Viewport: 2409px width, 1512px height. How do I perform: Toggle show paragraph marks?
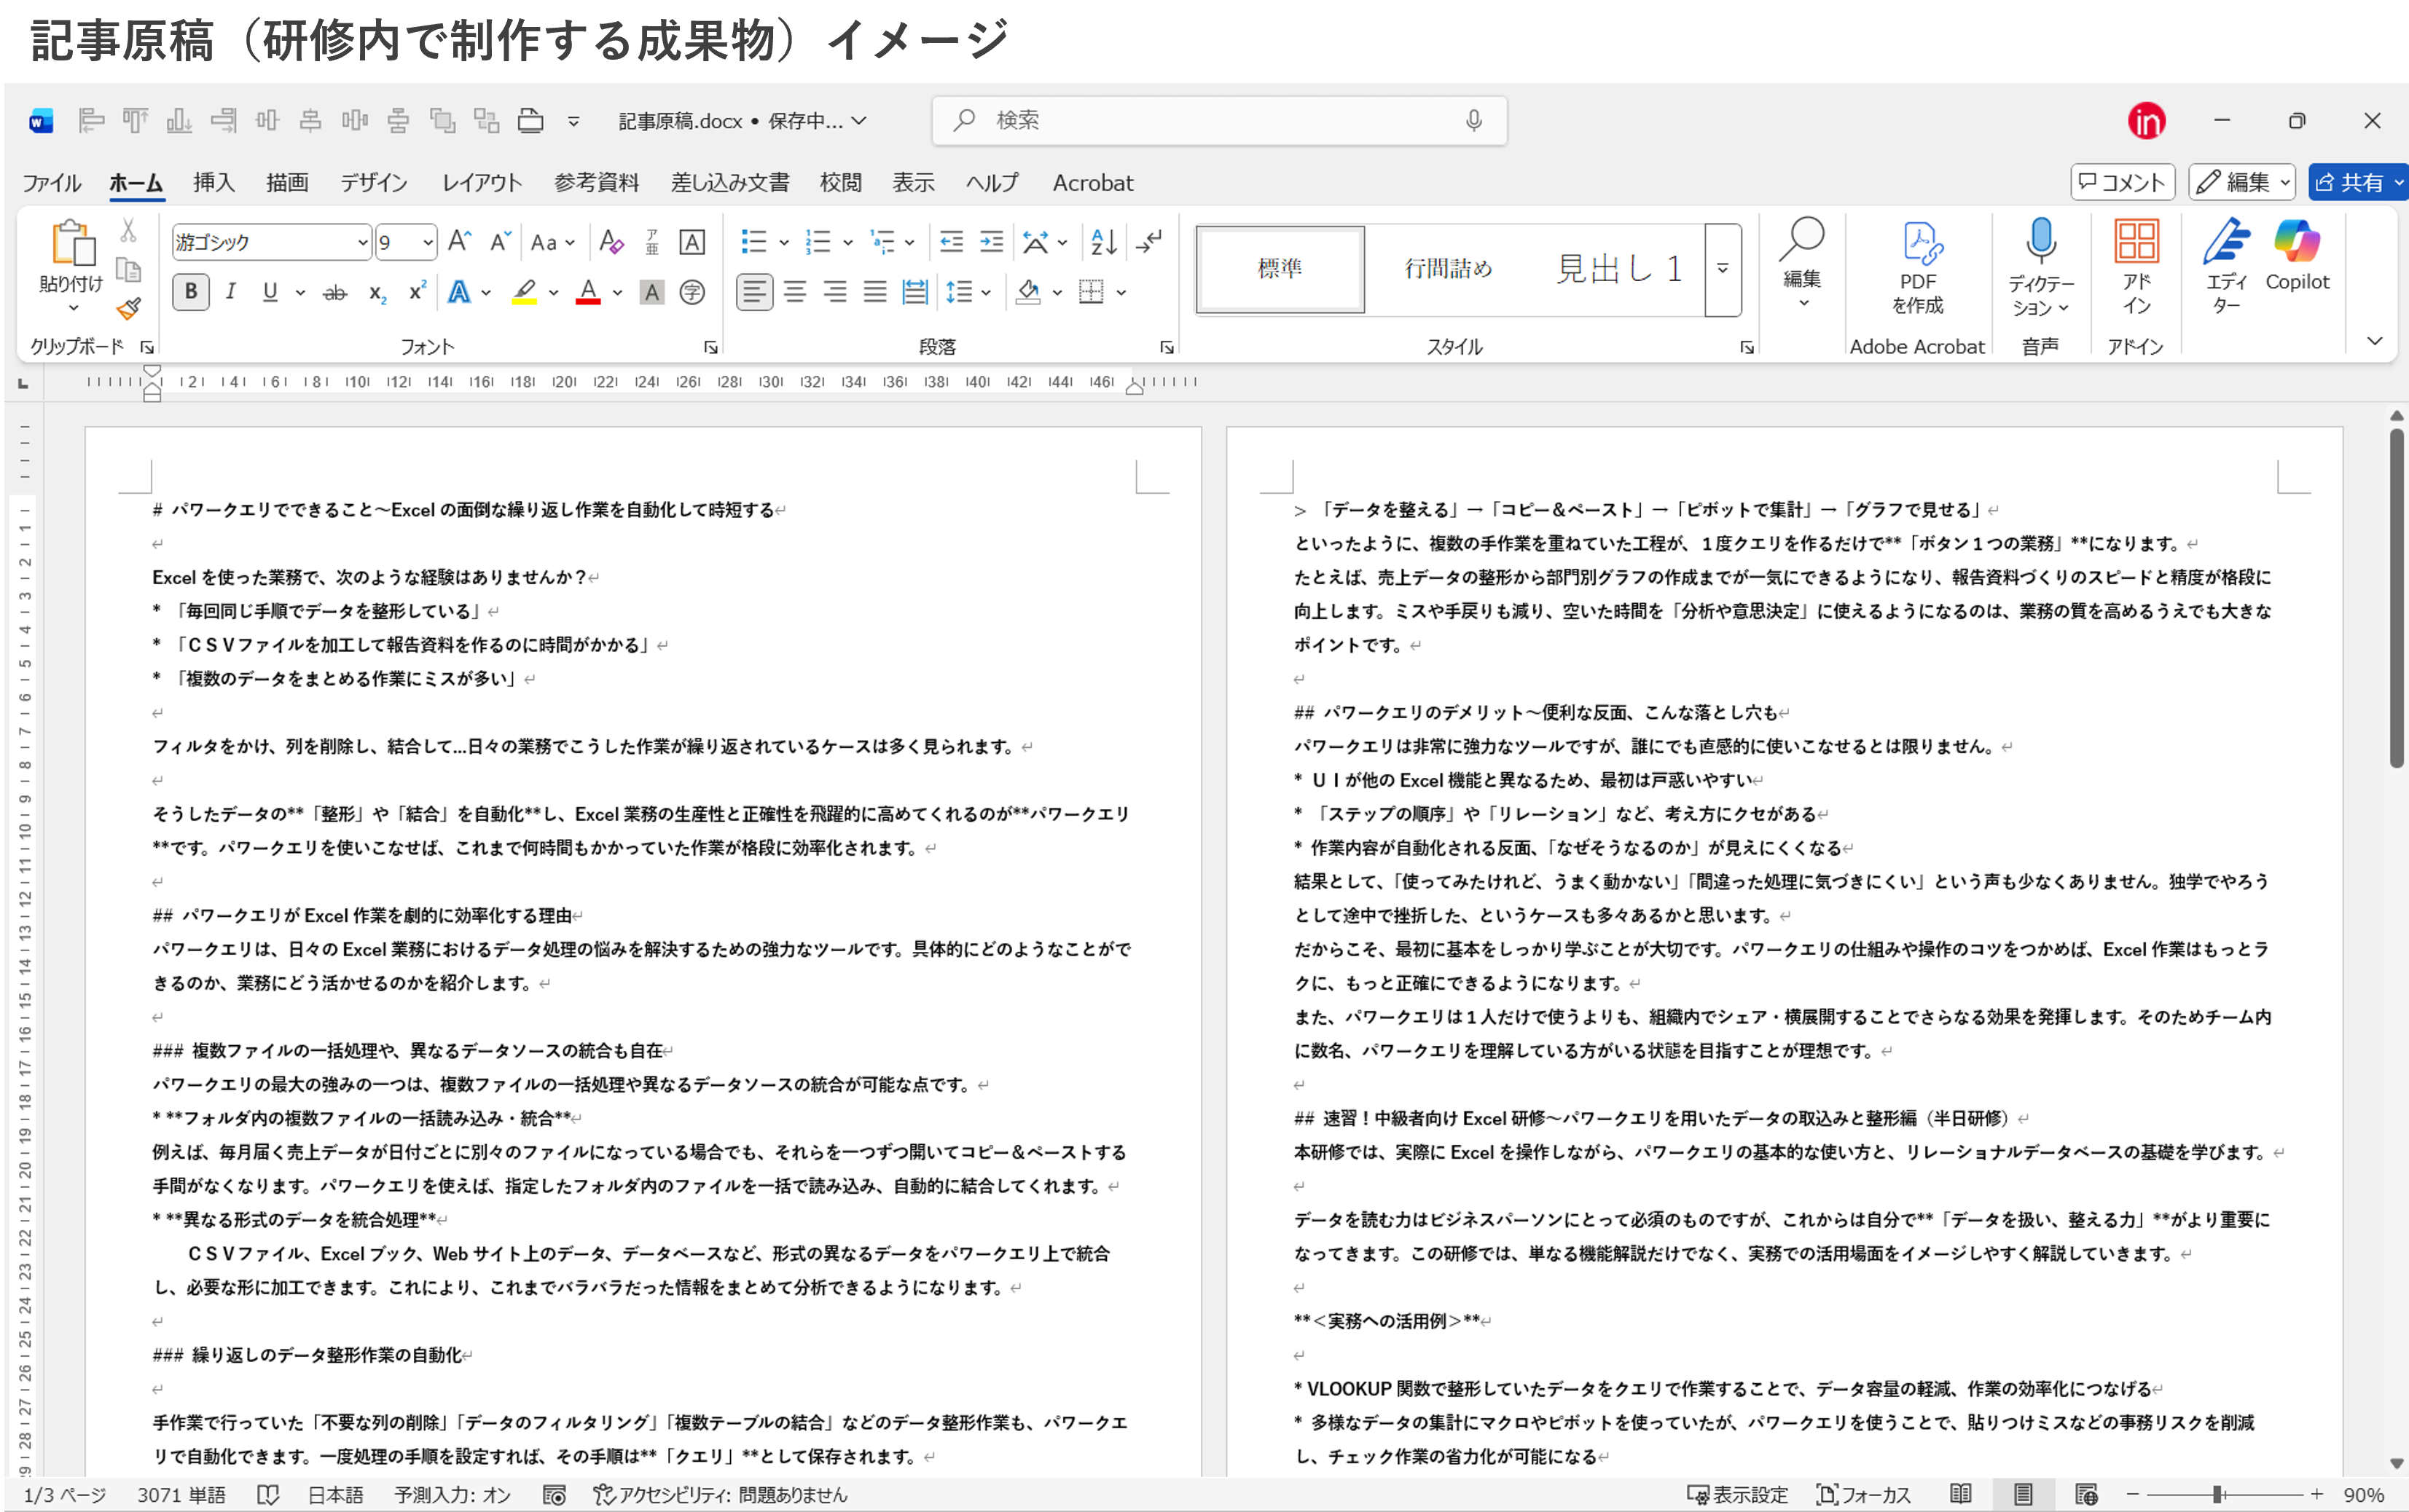coord(1149,242)
